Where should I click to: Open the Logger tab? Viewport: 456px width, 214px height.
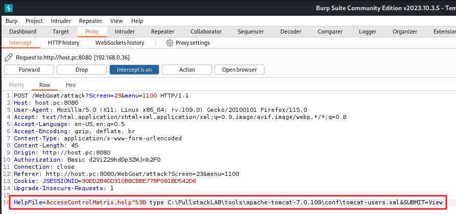click(368, 32)
